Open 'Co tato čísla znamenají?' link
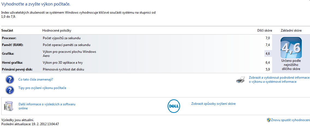This screenshot has height=129, width=310. pyautogui.click(x=35, y=80)
